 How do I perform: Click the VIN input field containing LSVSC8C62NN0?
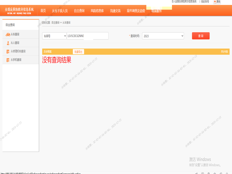pos(88,36)
